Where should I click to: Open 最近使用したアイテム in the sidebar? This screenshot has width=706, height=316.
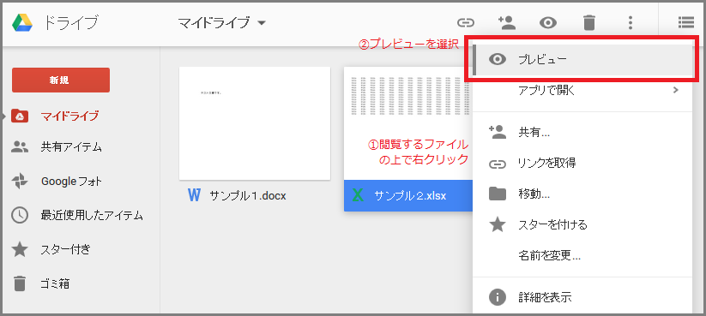click(92, 216)
